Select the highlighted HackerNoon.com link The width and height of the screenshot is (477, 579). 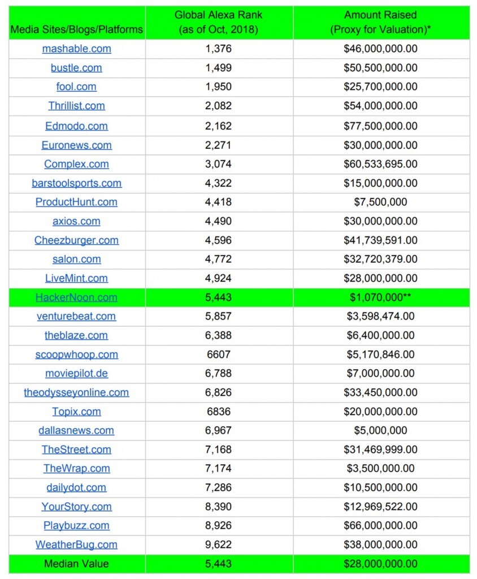(76, 297)
